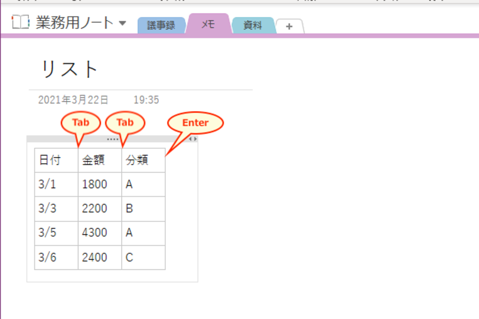Click the cell containing 3/3
479x319 pixels.
coord(57,209)
